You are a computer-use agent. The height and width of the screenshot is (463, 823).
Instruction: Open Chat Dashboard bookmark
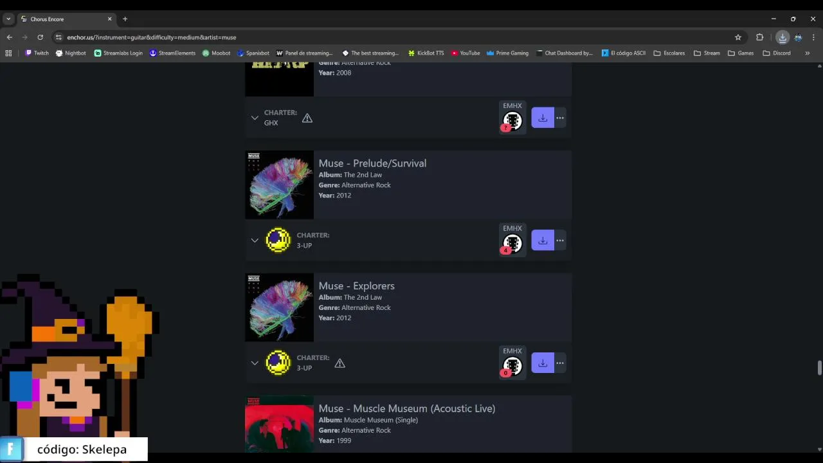point(565,53)
